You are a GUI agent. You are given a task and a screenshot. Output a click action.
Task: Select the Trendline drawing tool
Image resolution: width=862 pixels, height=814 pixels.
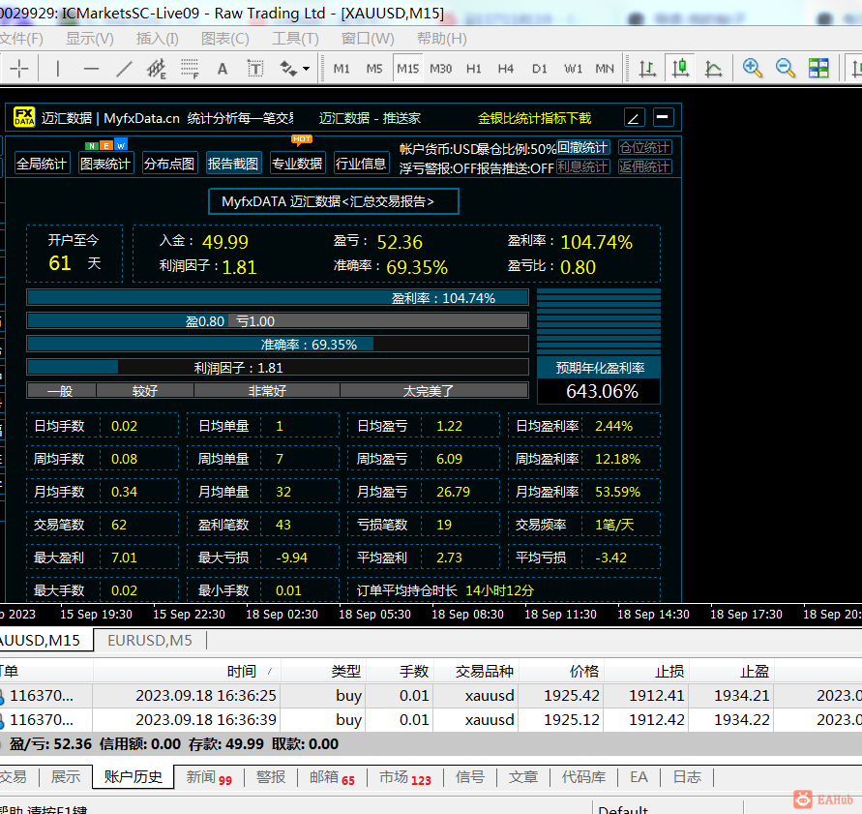click(124, 69)
